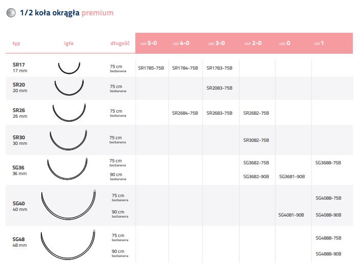Click the SR26 needle illustration

tap(69, 113)
